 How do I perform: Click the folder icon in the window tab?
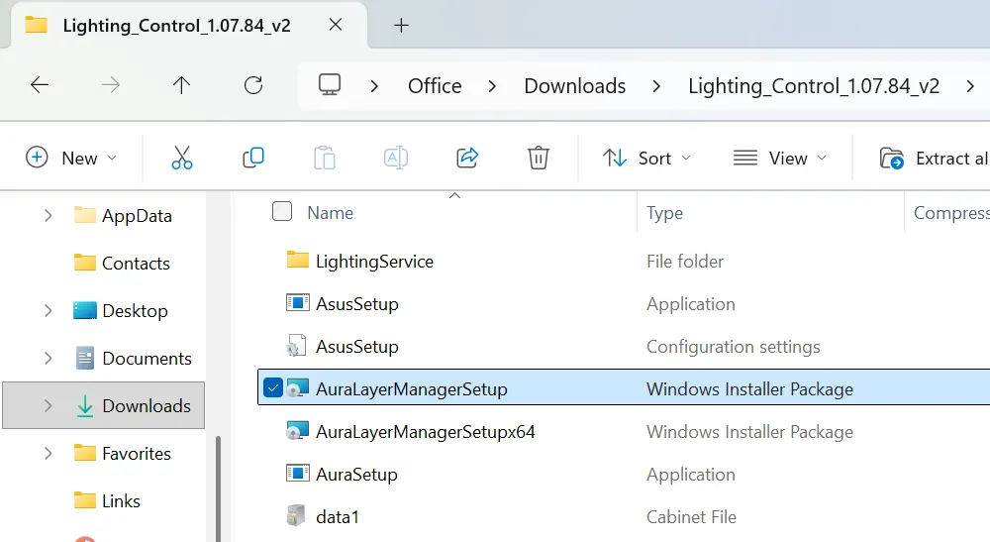[36, 25]
